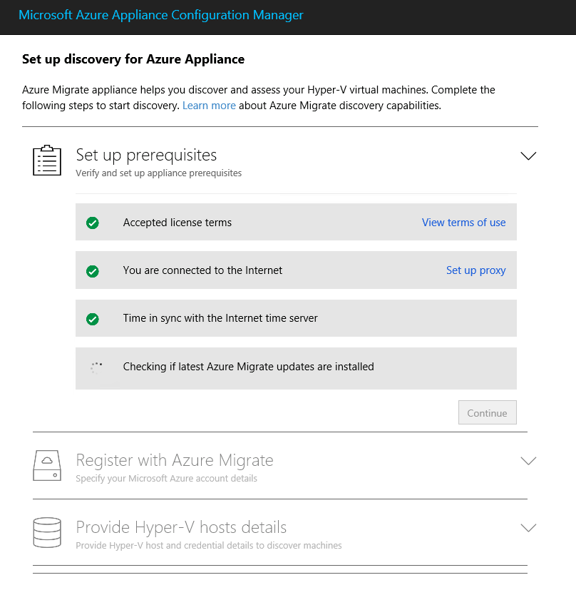Click green checkmark beside Time in sync
Image resolution: width=576 pixels, height=590 pixels.
(x=93, y=319)
